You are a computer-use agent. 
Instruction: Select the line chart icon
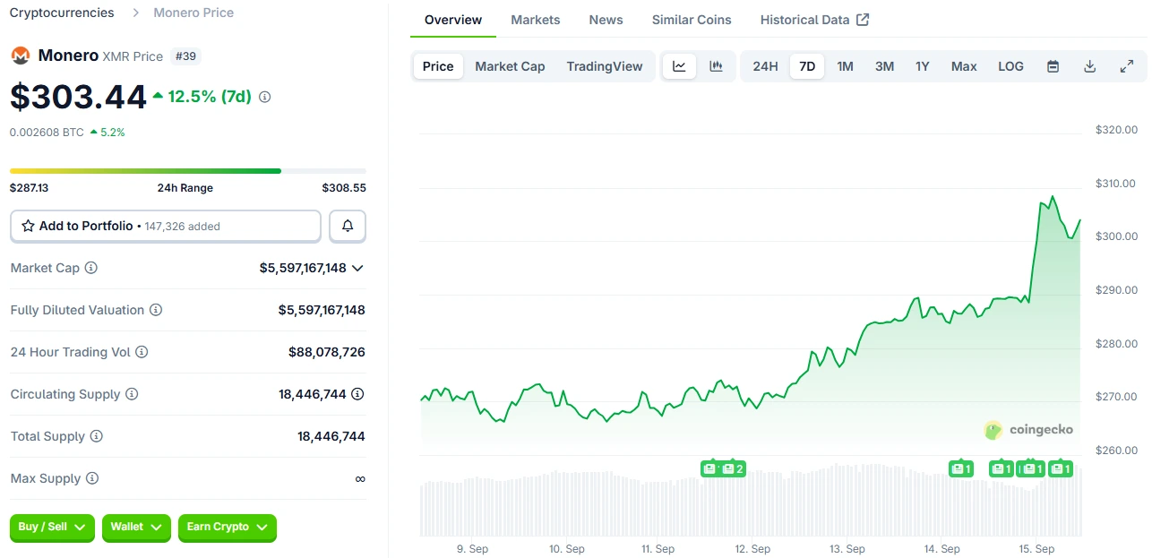click(x=679, y=65)
